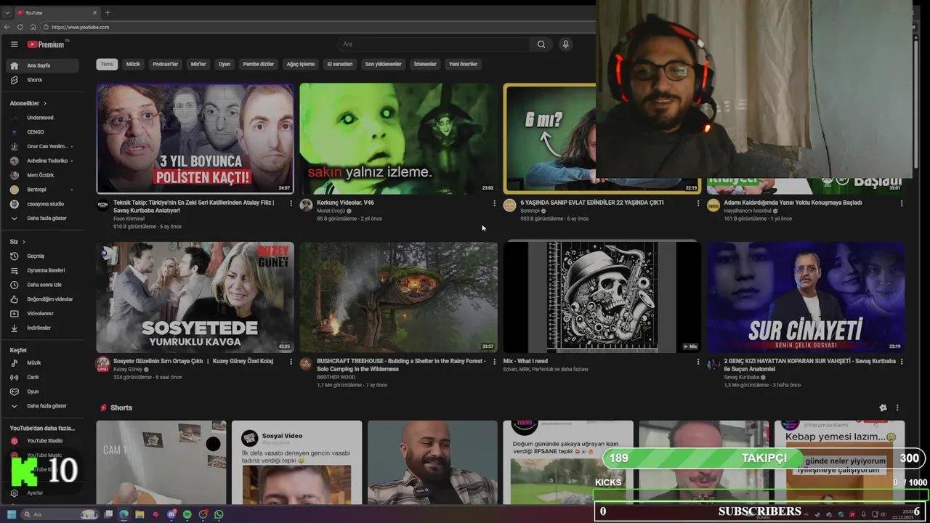This screenshot has height=523, width=930.
Task: Select the Podcast'ler filter chip
Action: pyautogui.click(x=166, y=64)
